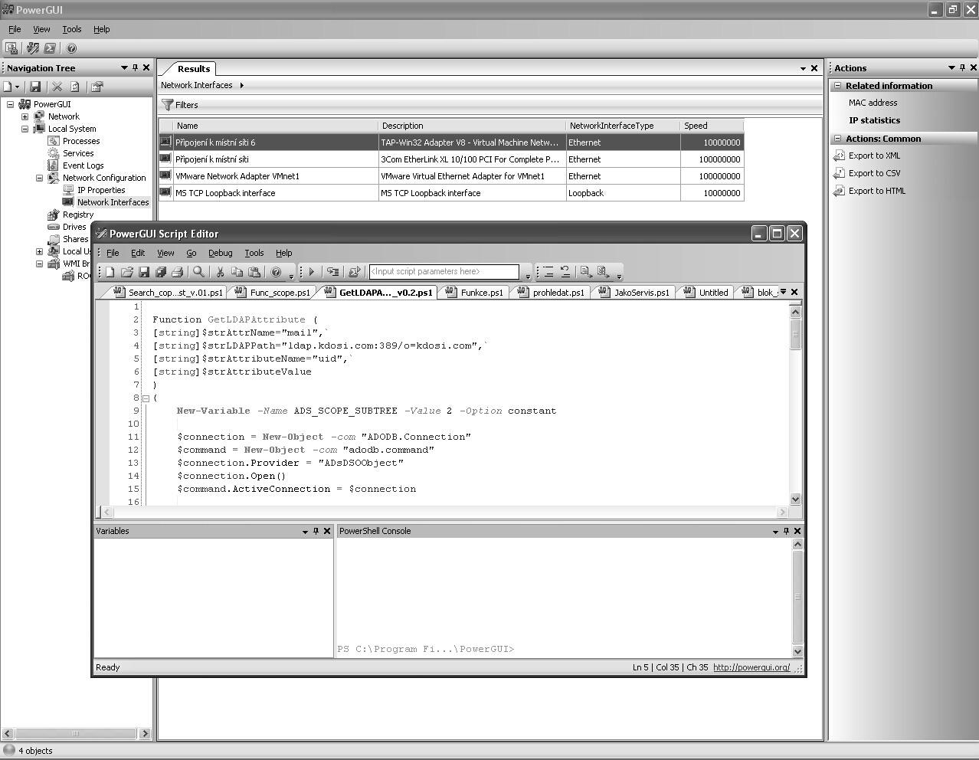The image size is (979, 760).
Task: Open script editor icon in main toolbar
Action: [32, 48]
